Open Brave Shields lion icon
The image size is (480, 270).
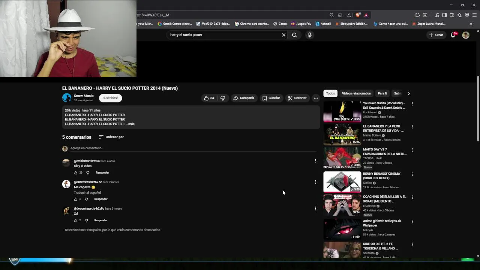pyautogui.click(x=358, y=15)
